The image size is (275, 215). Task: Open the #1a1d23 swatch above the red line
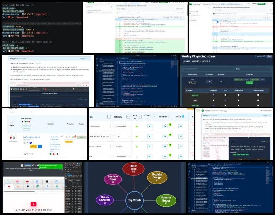click(23, 14)
